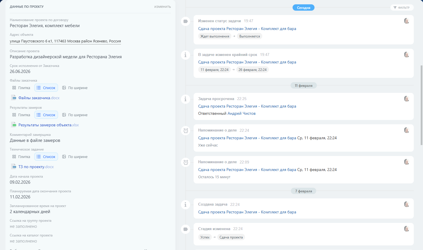
Task: Click the vertical scrollbar on right edge
Action: (421, 104)
